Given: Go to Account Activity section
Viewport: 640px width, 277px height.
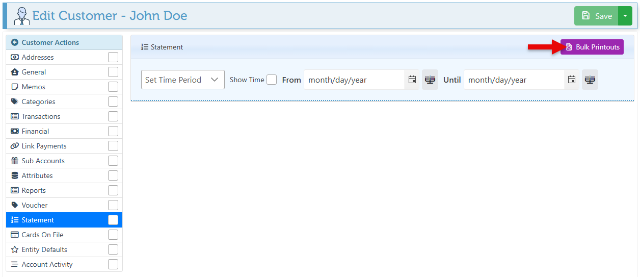Looking at the screenshot, I should [47, 264].
